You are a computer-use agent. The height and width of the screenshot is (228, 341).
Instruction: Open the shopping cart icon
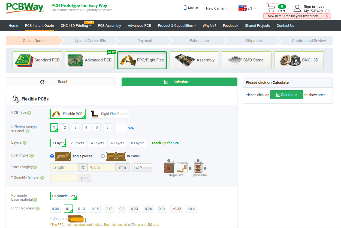(271, 8)
